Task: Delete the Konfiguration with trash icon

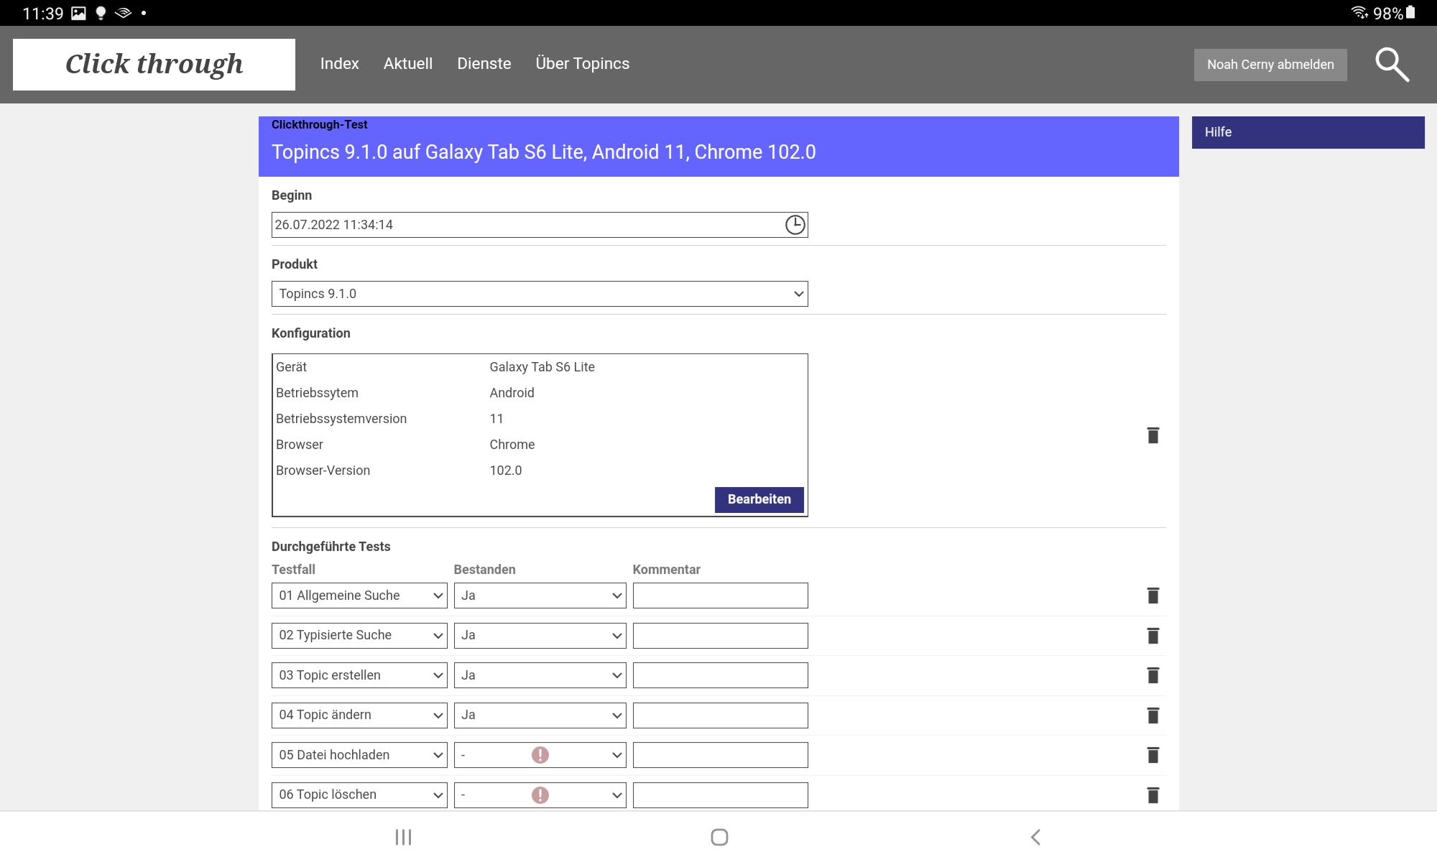Action: click(1152, 435)
